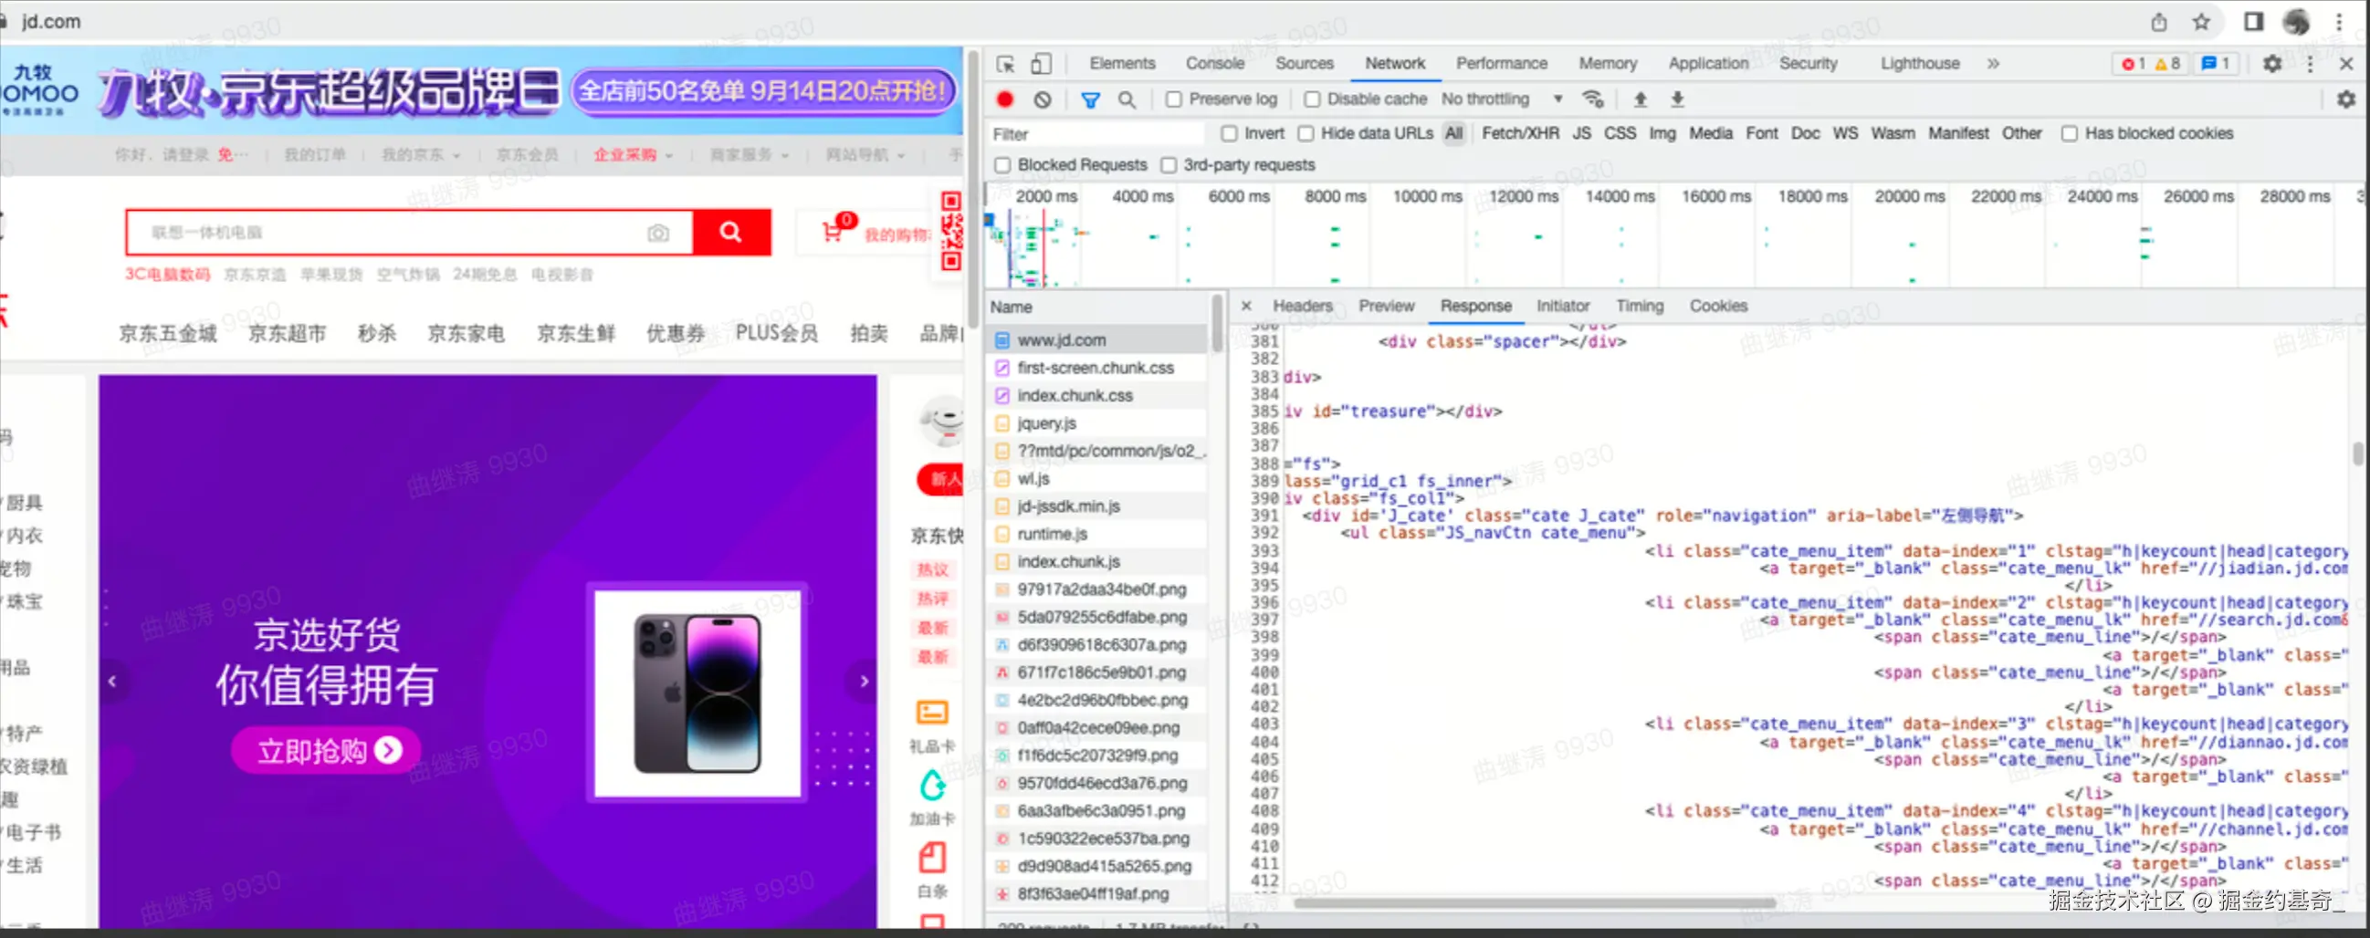Filter requests by JS type
The image size is (2370, 938).
1580,133
